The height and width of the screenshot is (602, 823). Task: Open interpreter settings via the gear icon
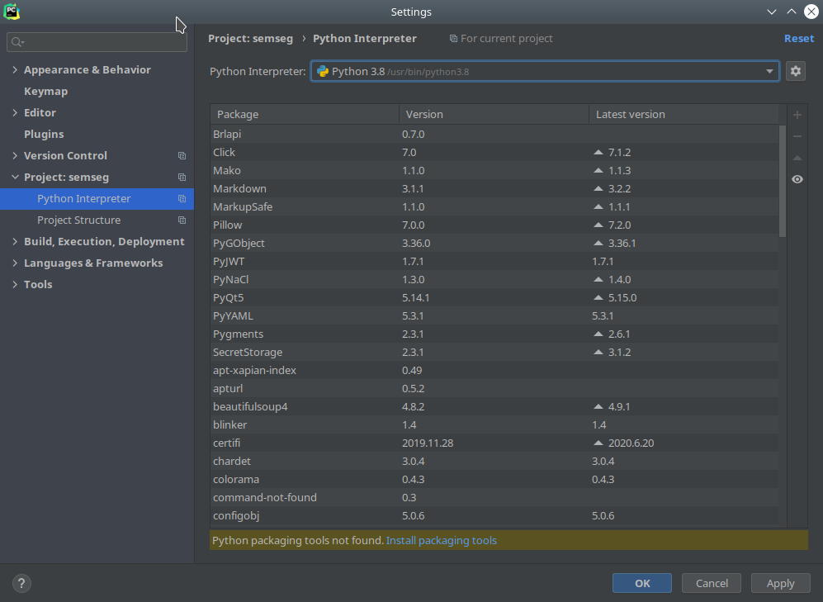pos(795,71)
